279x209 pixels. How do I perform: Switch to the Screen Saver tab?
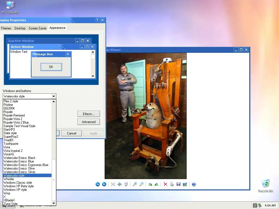click(x=37, y=28)
